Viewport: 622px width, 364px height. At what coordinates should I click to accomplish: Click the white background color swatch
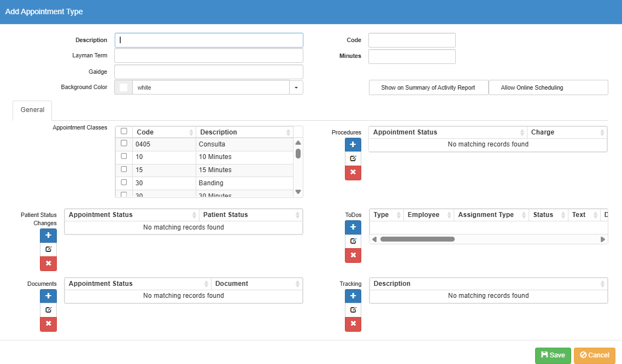click(124, 87)
